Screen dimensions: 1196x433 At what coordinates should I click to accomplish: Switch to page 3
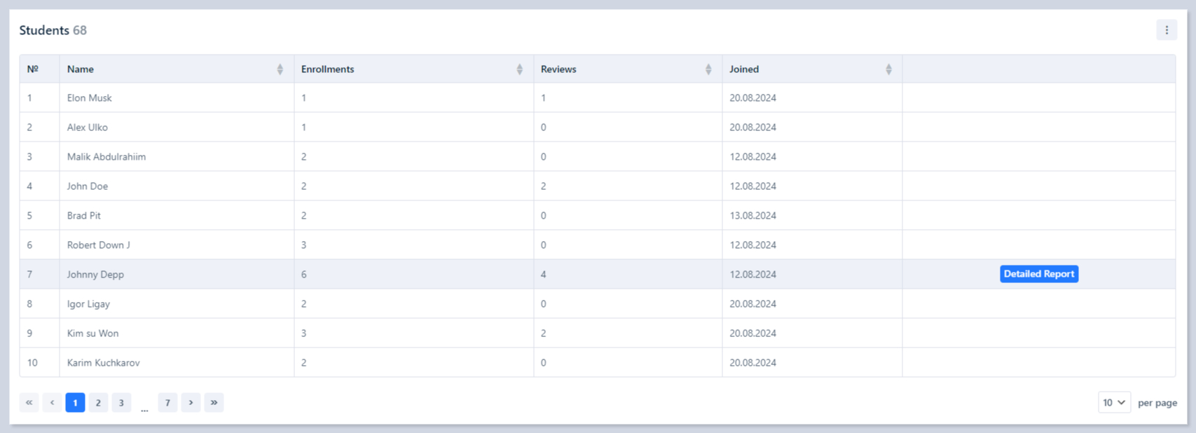[121, 402]
